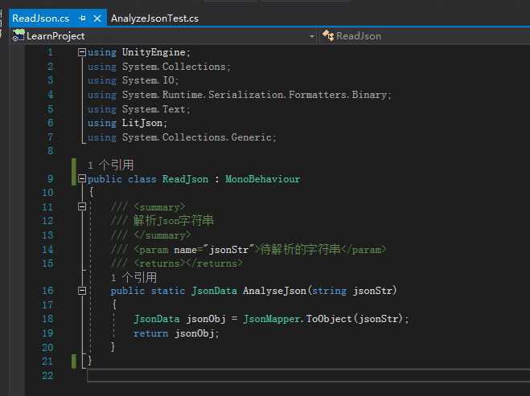Collapse the using directives block
The image size is (530, 396).
(x=82, y=52)
